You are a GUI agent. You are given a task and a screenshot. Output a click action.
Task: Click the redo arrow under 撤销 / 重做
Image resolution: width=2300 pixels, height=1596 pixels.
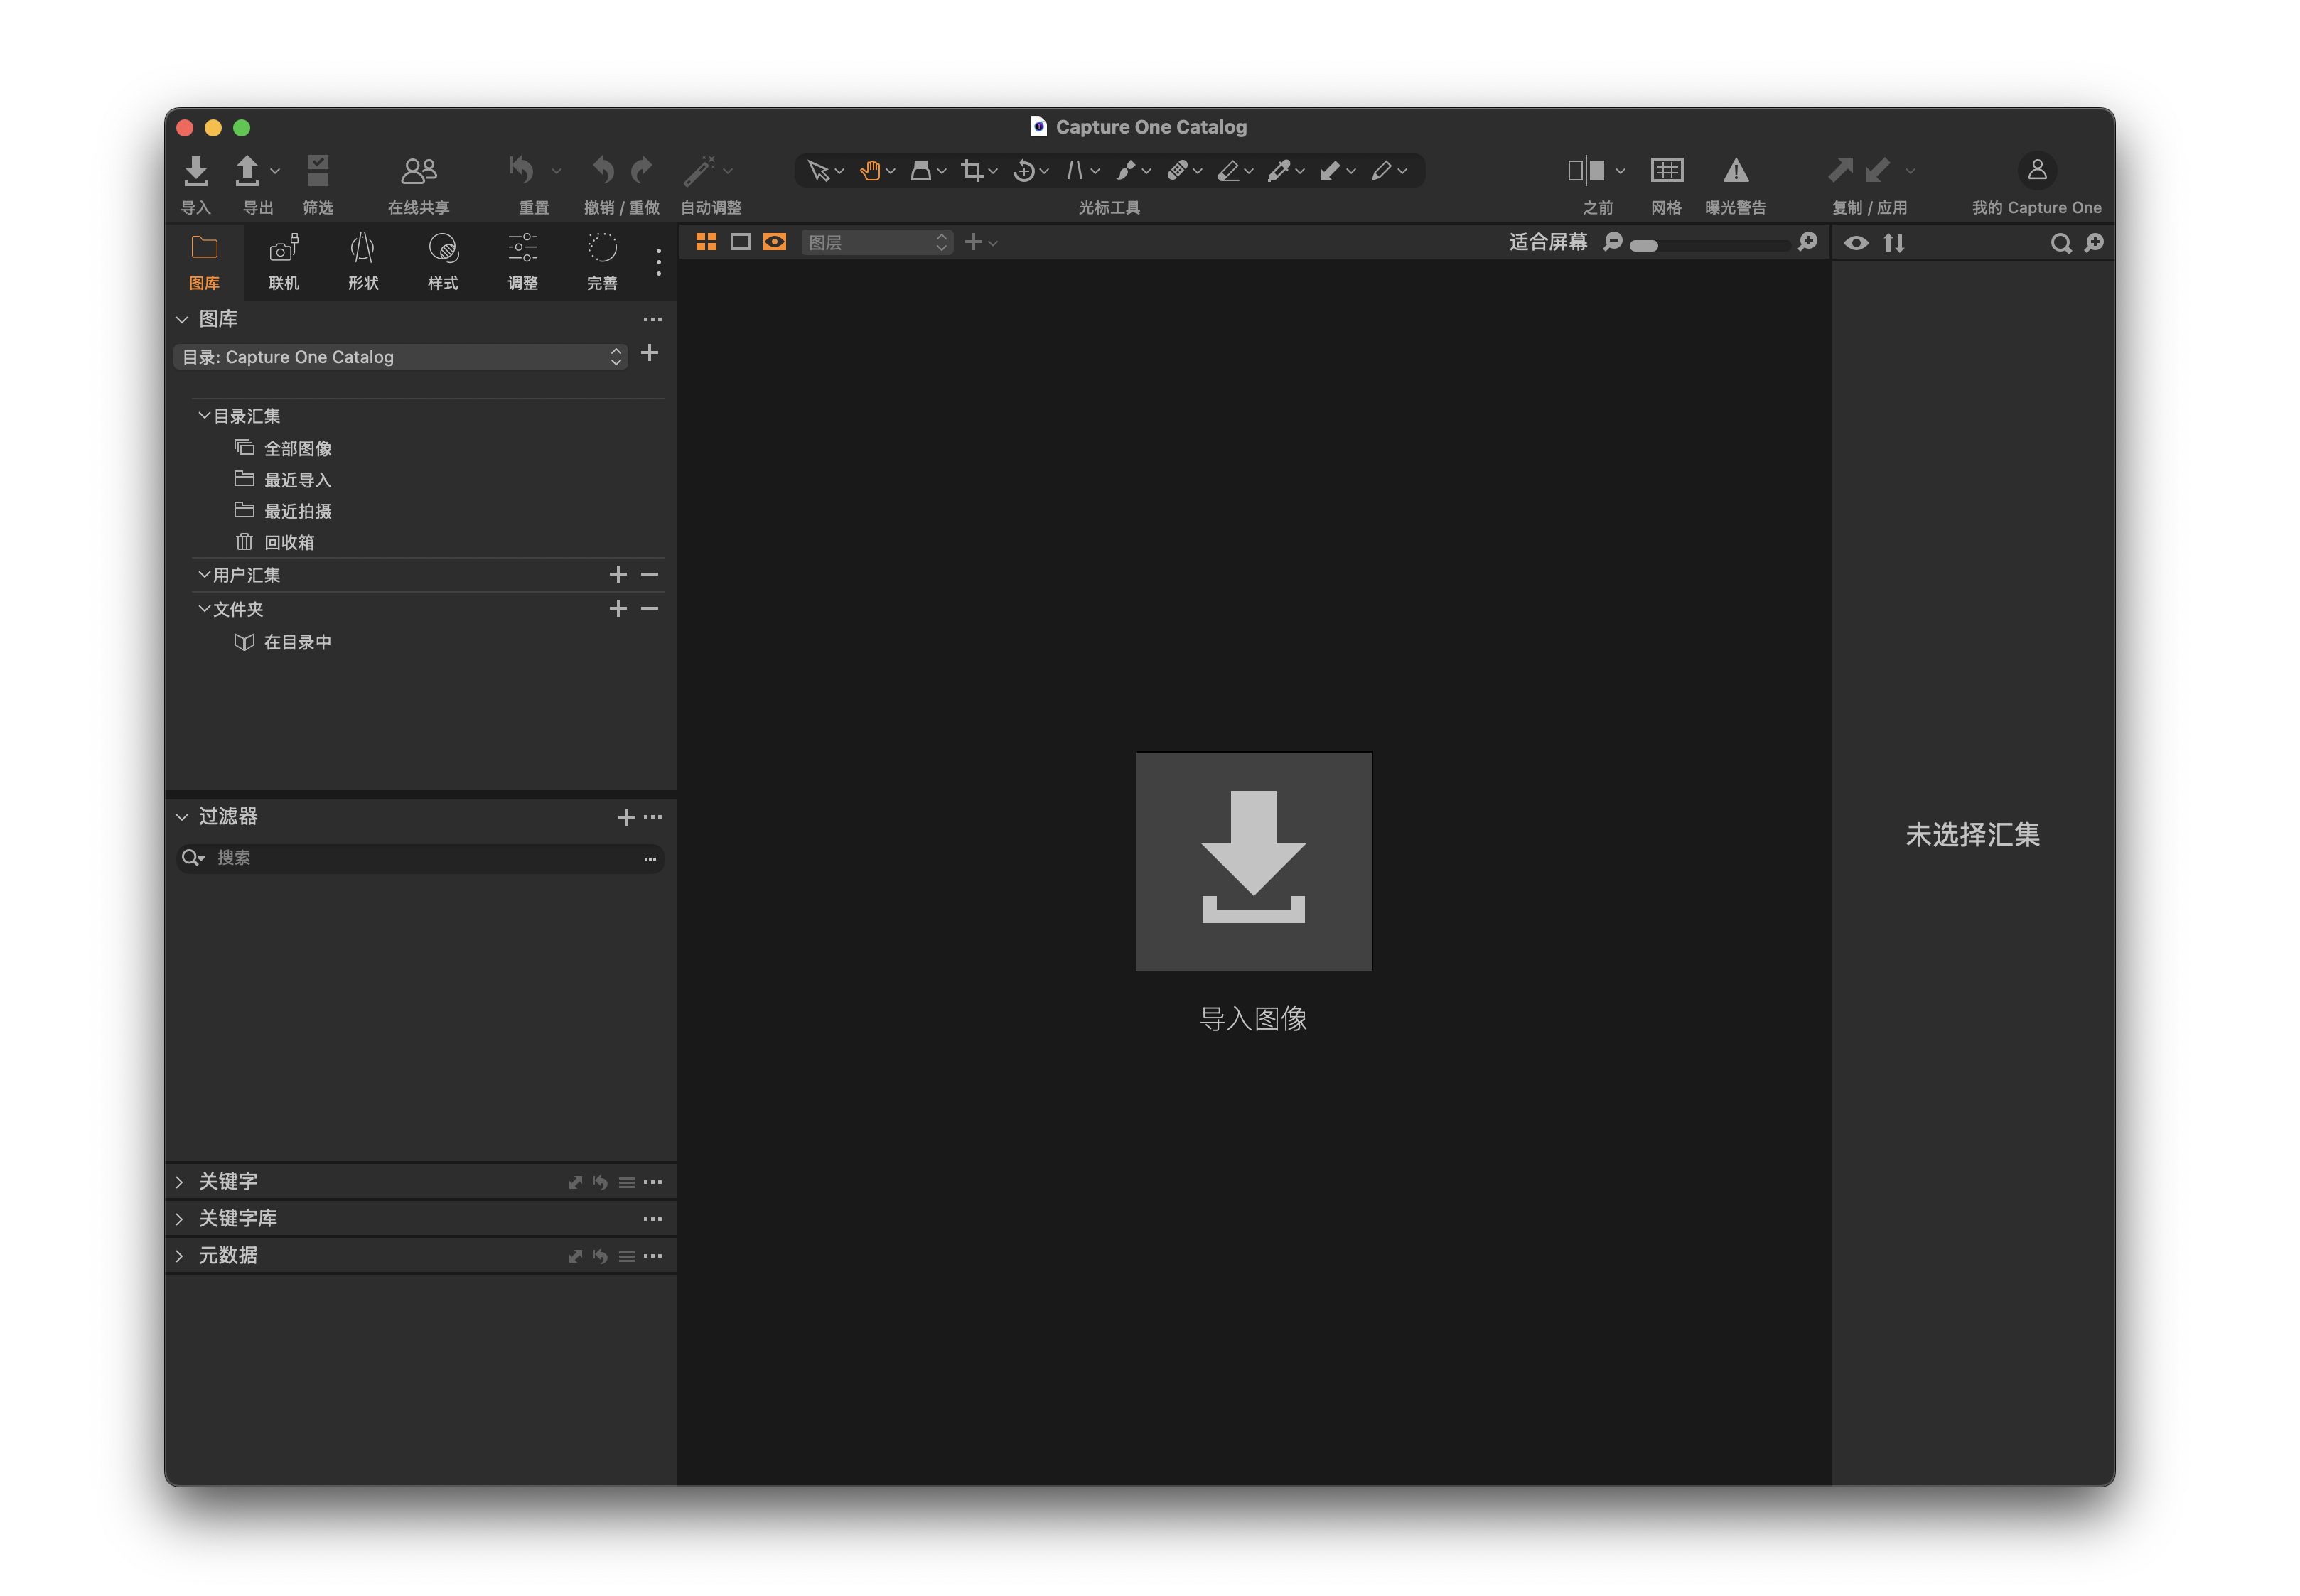642,170
